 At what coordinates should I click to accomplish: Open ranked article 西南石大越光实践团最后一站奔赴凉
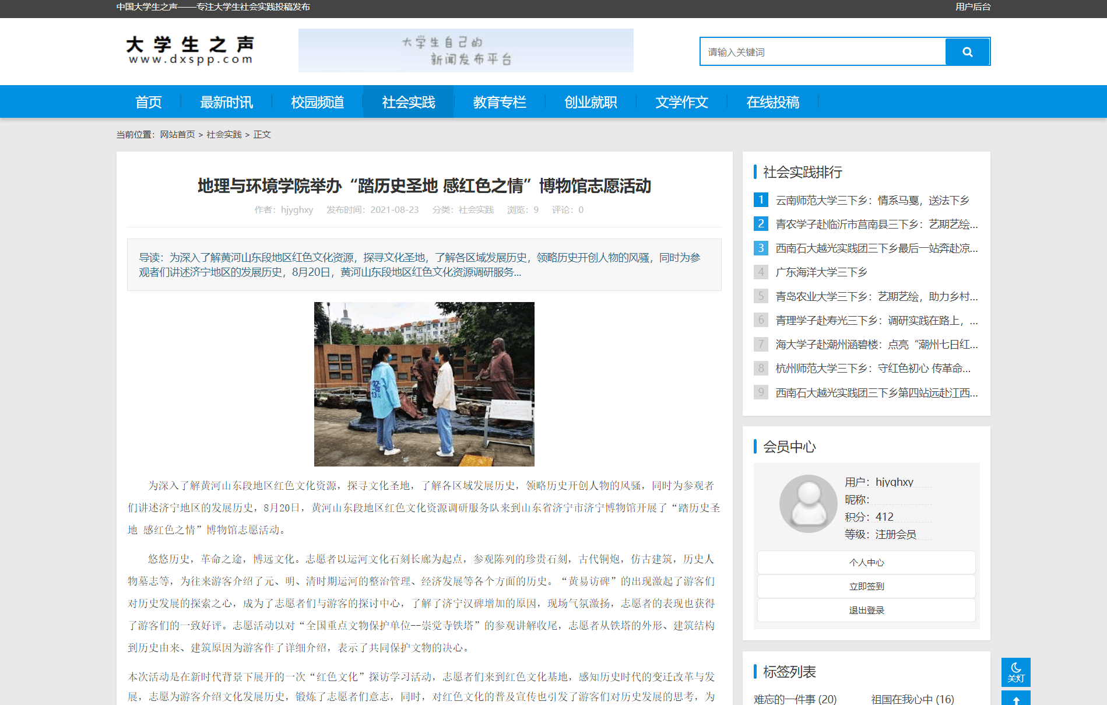click(877, 248)
